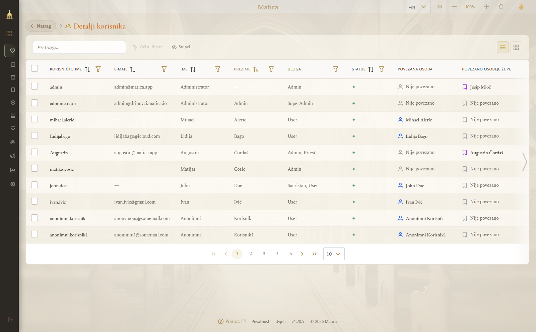The height and width of the screenshot is (332, 536).
Task: Open statistics chart icon in sidebar
Action: [13, 170]
